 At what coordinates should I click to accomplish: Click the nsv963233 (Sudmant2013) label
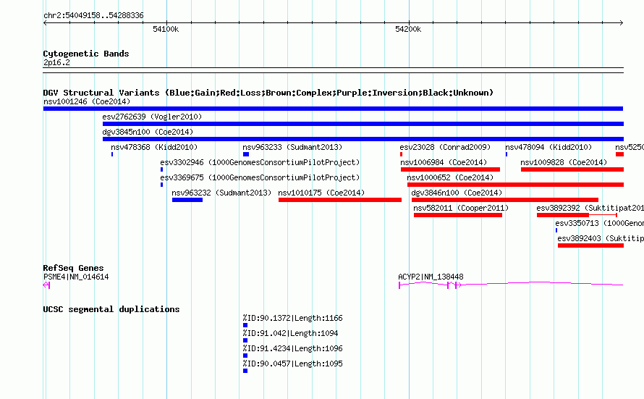(x=292, y=147)
